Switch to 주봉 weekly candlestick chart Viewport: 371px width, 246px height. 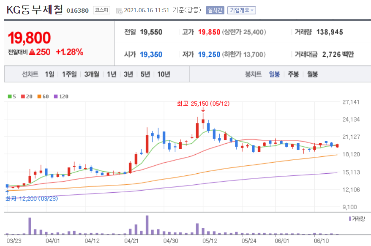pyautogui.click(x=293, y=74)
